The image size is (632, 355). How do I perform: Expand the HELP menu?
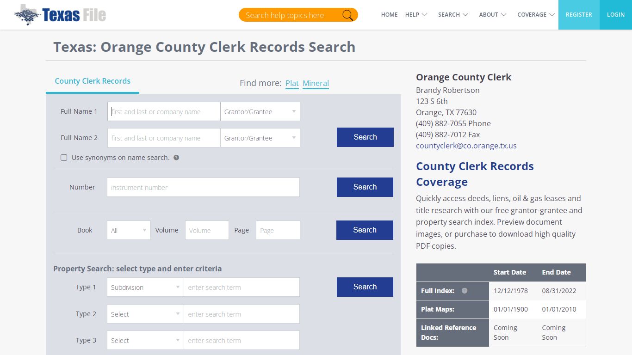pyautogui.click(x=416, y=15)
